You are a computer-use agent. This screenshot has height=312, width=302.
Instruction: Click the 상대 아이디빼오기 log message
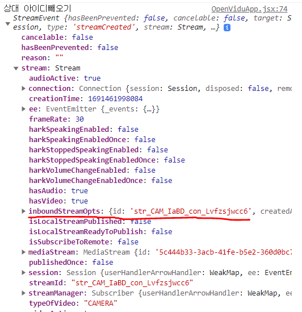coord(37,9)
